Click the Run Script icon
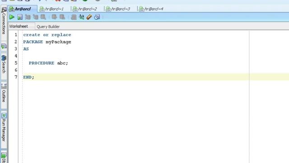This screenshot has height=163, width=289. (x=20, y=17)
